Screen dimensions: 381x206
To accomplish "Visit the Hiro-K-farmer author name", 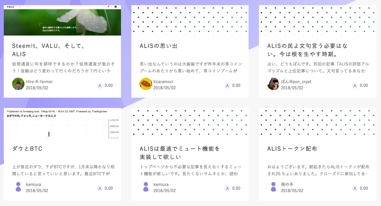I will click(39, 82).
